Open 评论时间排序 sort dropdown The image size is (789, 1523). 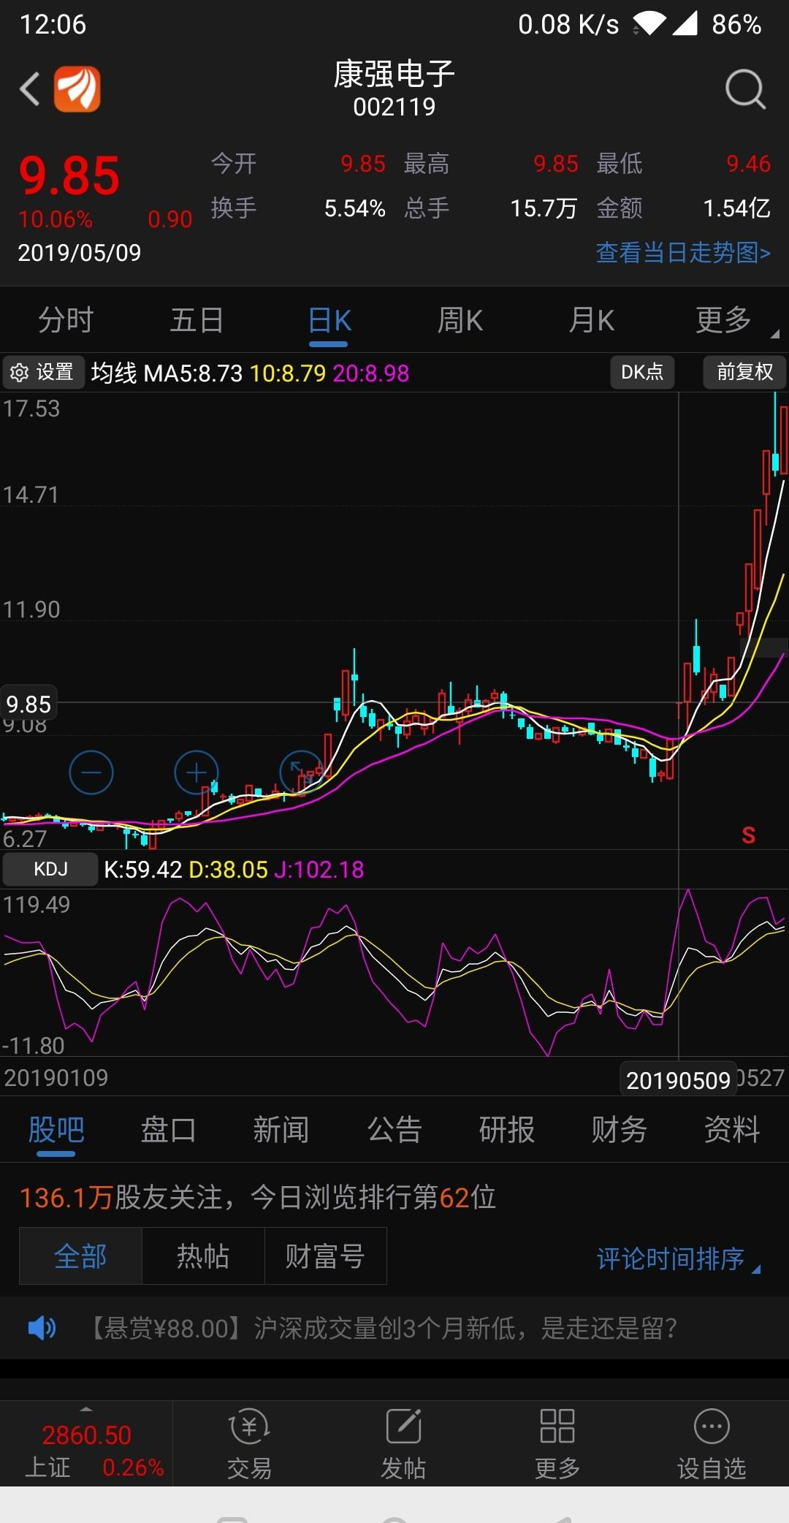[677, 1258]
